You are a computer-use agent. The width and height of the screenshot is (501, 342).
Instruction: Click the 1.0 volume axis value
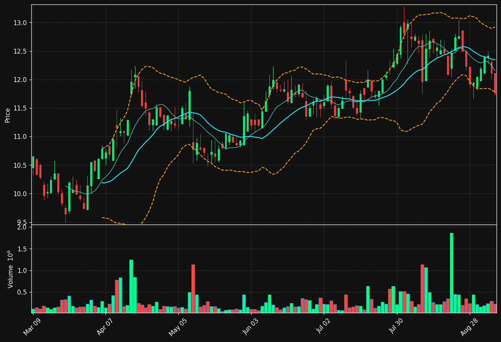coord(22,271)
